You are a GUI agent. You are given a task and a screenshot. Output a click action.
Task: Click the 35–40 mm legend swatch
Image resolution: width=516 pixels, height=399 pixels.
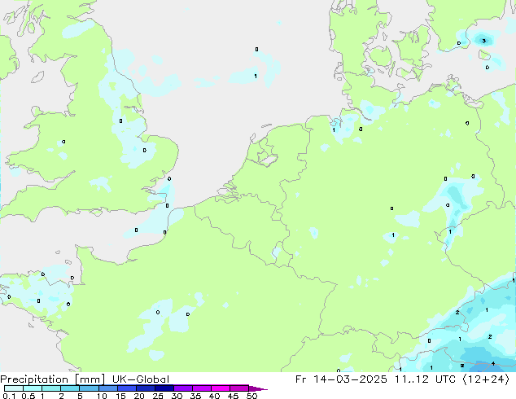coord(202,388)
